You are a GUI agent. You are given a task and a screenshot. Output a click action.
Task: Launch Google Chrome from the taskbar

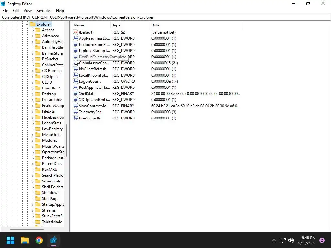[x=39, y=240]
